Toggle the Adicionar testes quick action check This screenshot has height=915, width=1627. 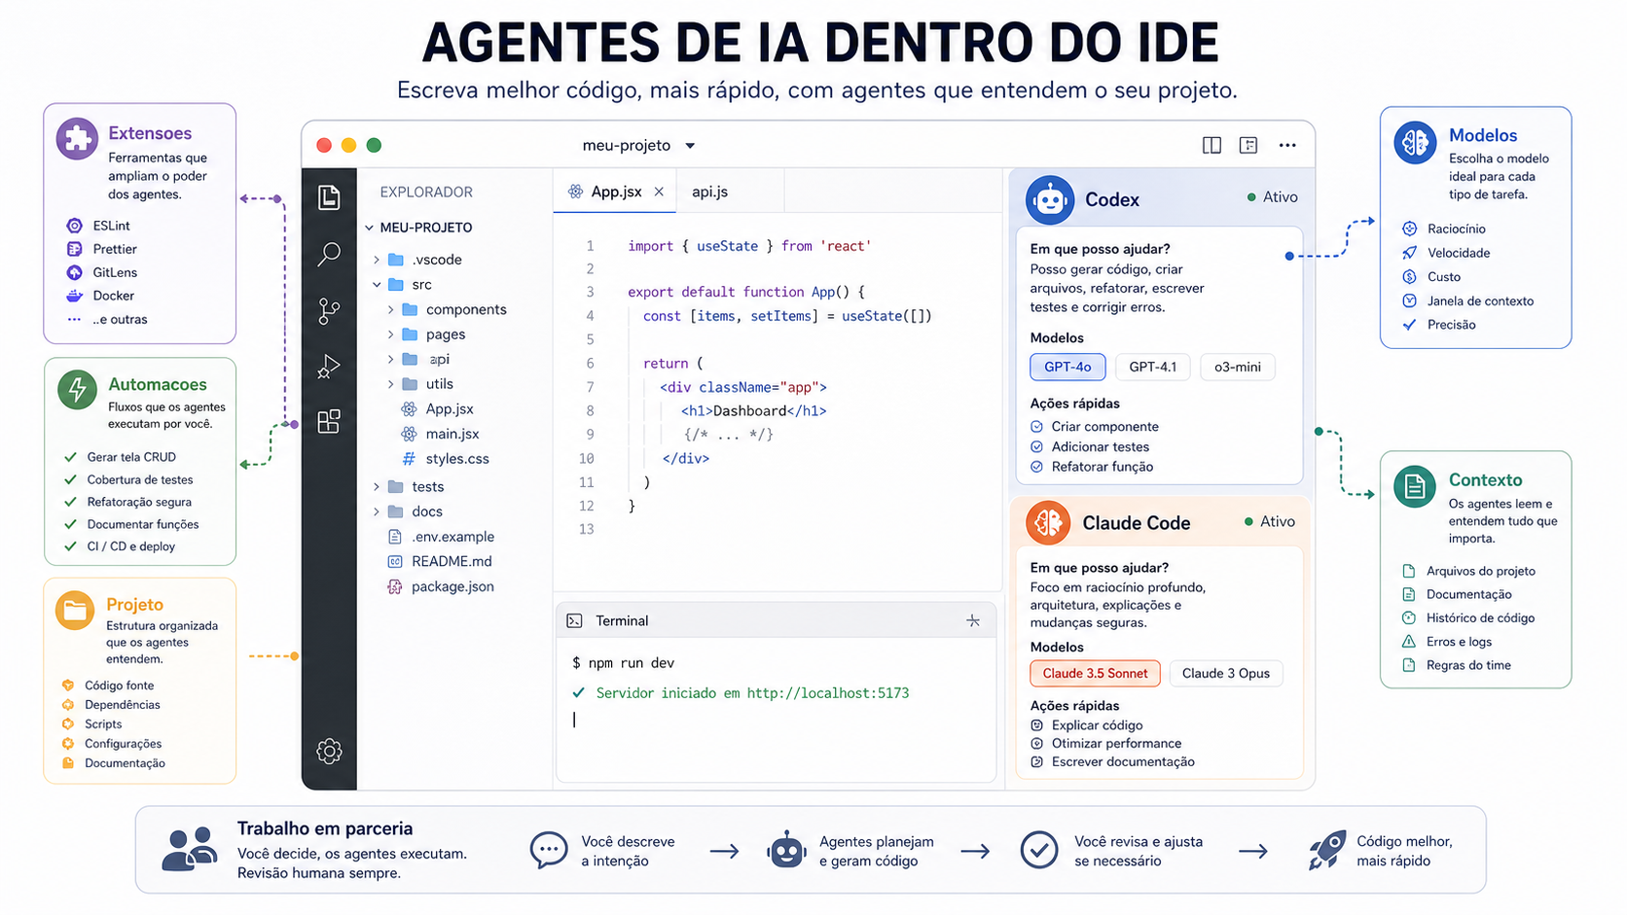pyautogui.click(x=1036, y=447)
